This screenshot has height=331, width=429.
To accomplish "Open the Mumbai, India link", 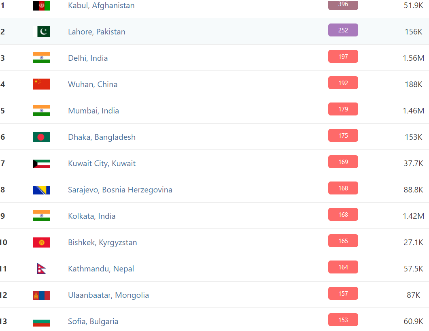I will point(93,111).
